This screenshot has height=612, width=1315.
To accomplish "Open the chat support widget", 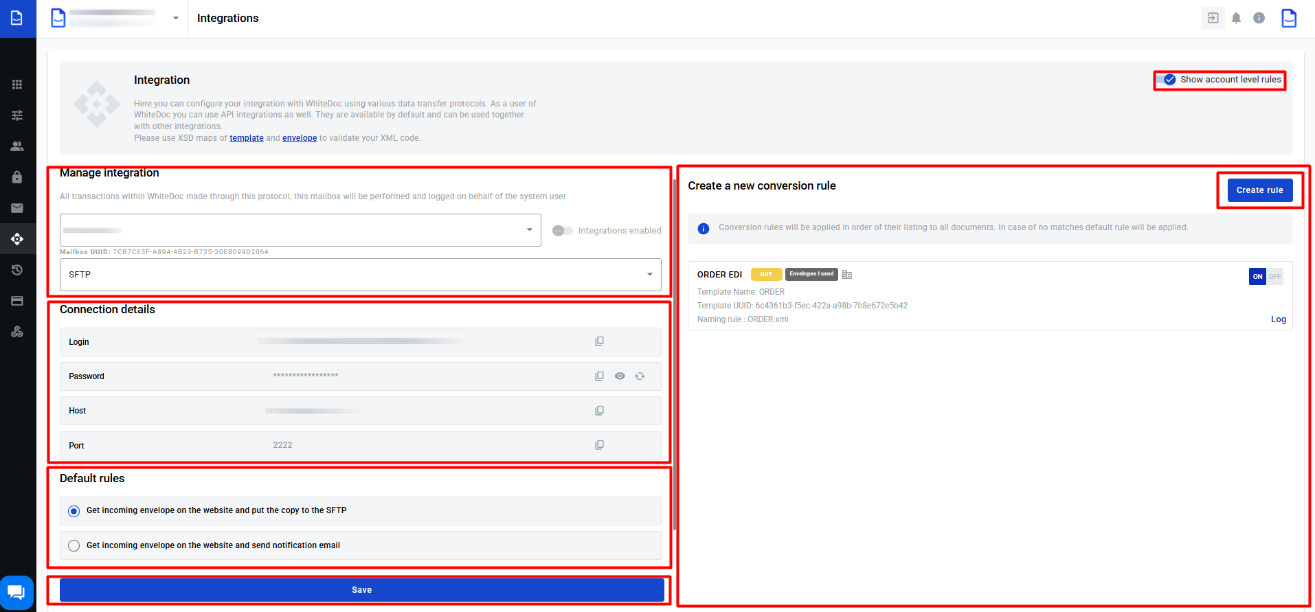I will 16,592.
